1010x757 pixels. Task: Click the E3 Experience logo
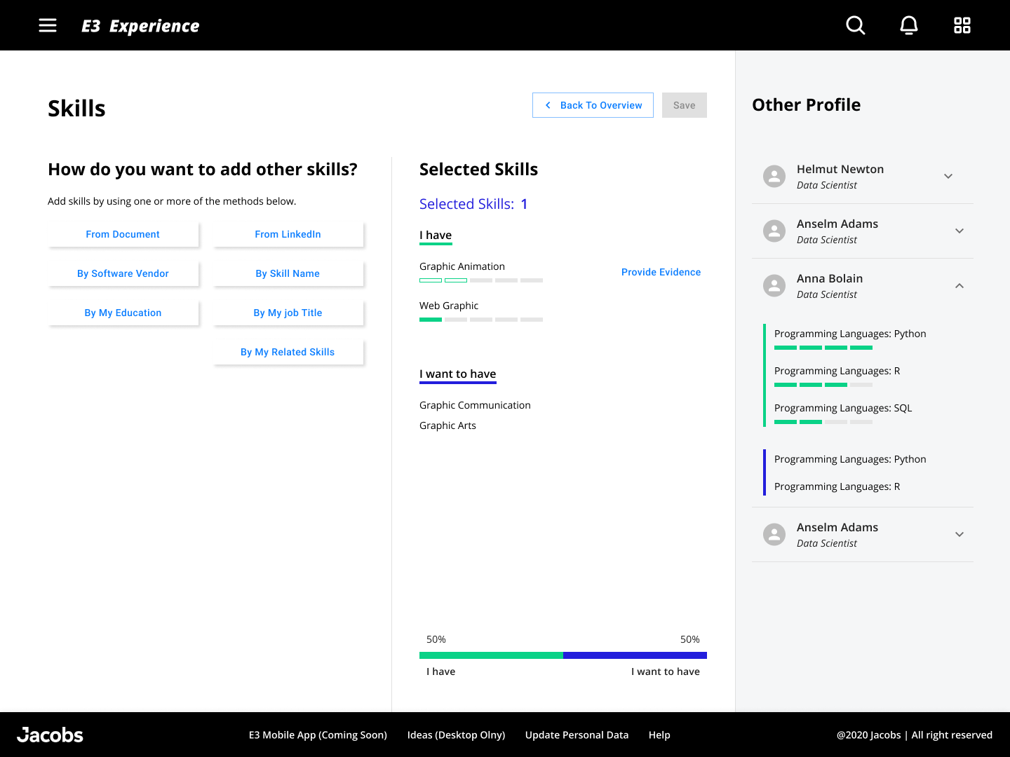point(140,26)
